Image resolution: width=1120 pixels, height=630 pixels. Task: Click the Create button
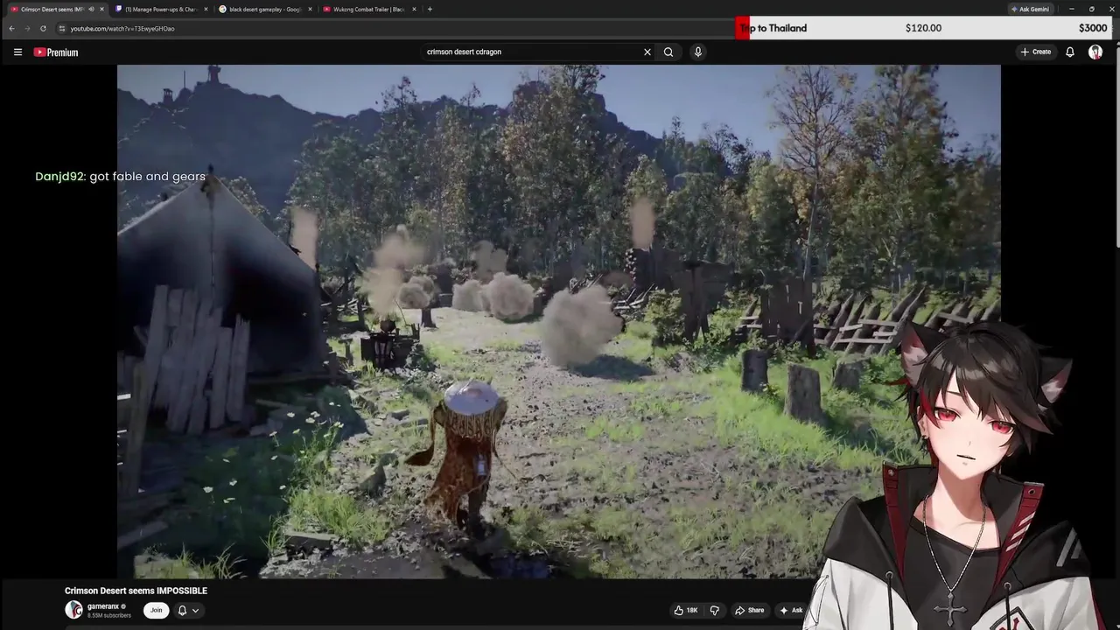pyautogui.click(x=1036, y=52)
